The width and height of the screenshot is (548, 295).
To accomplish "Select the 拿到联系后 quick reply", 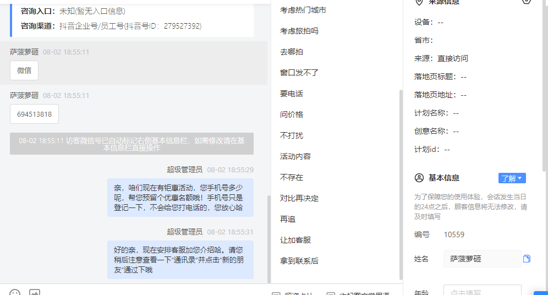I will [x=299, y=261].
